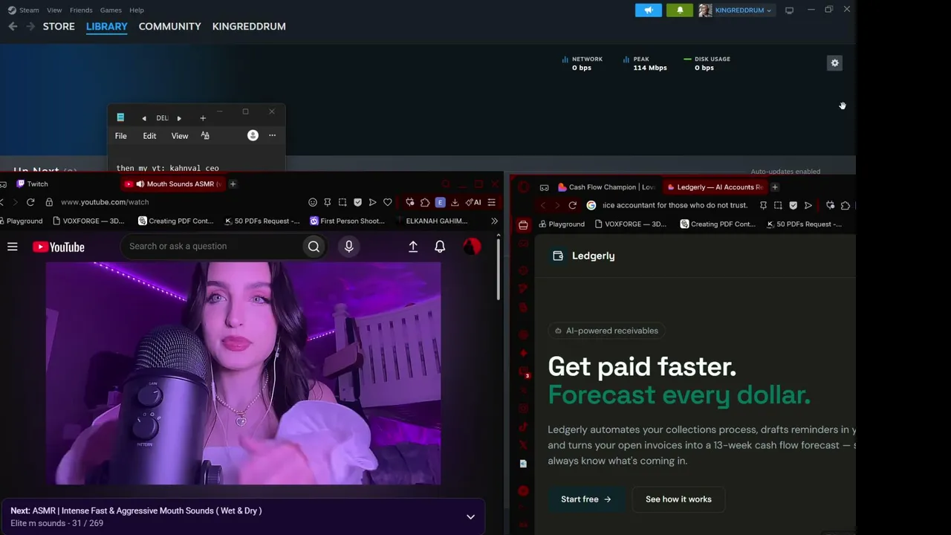Open VOXFORGE bookmark in YouTube browser window
The height and width of the screenshot is (535, 951).
click(x=89, y=221)
